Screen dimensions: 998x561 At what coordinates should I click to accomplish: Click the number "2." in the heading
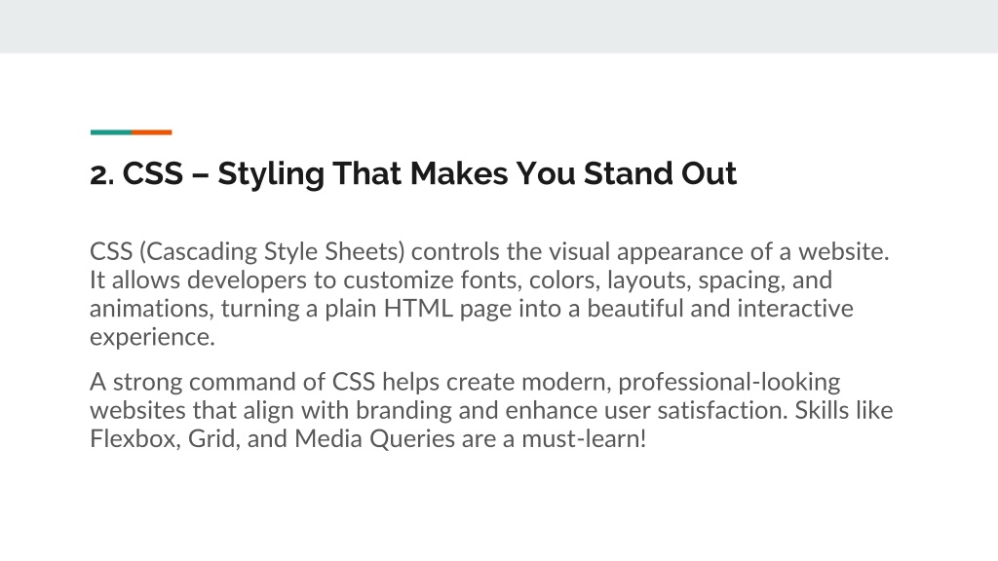point(101,174)
